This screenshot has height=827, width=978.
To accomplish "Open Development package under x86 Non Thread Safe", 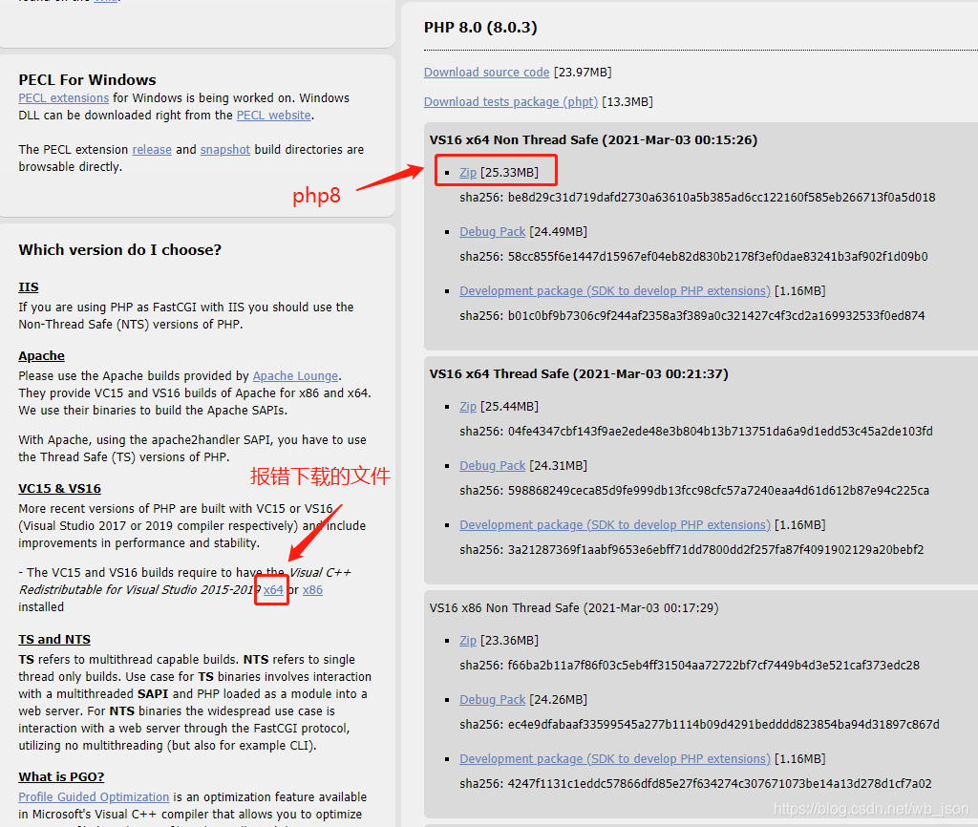I will [615, 759].
